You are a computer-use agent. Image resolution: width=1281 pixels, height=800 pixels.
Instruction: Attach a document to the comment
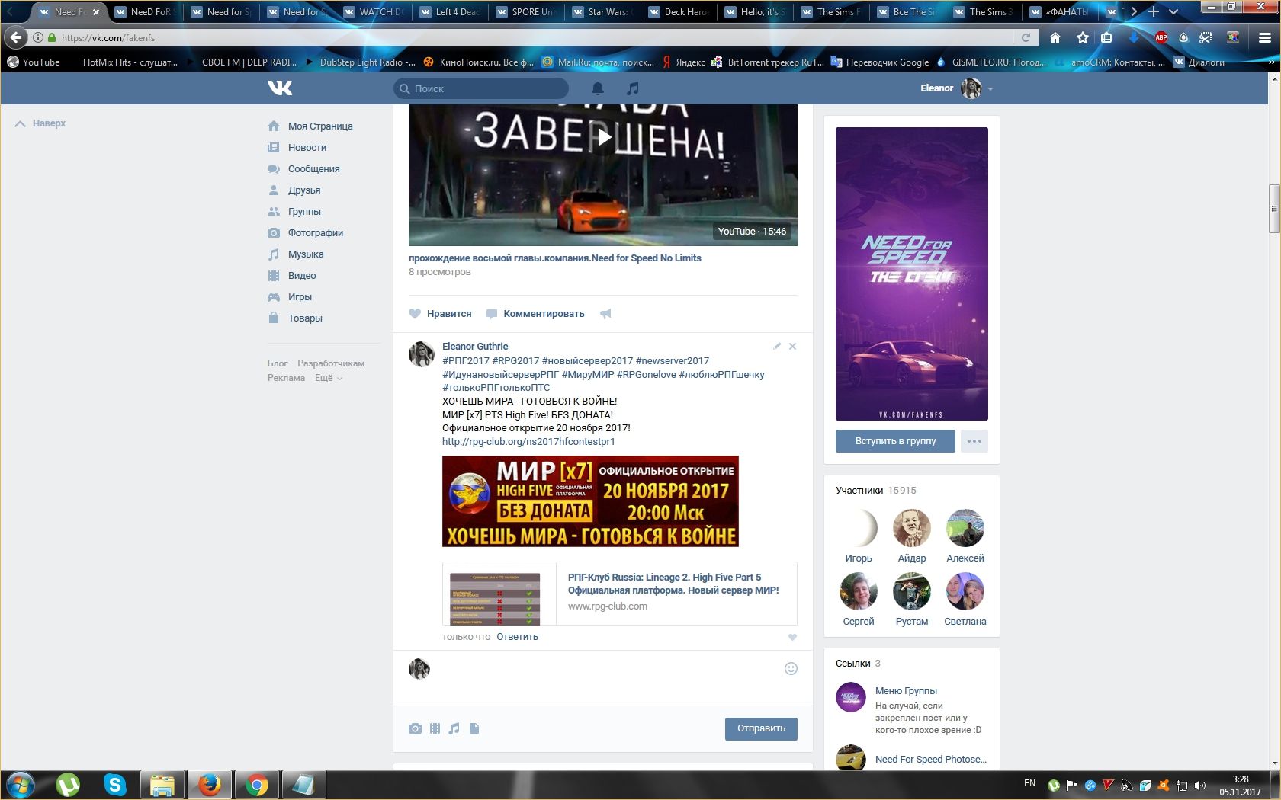tap(474, 728)
